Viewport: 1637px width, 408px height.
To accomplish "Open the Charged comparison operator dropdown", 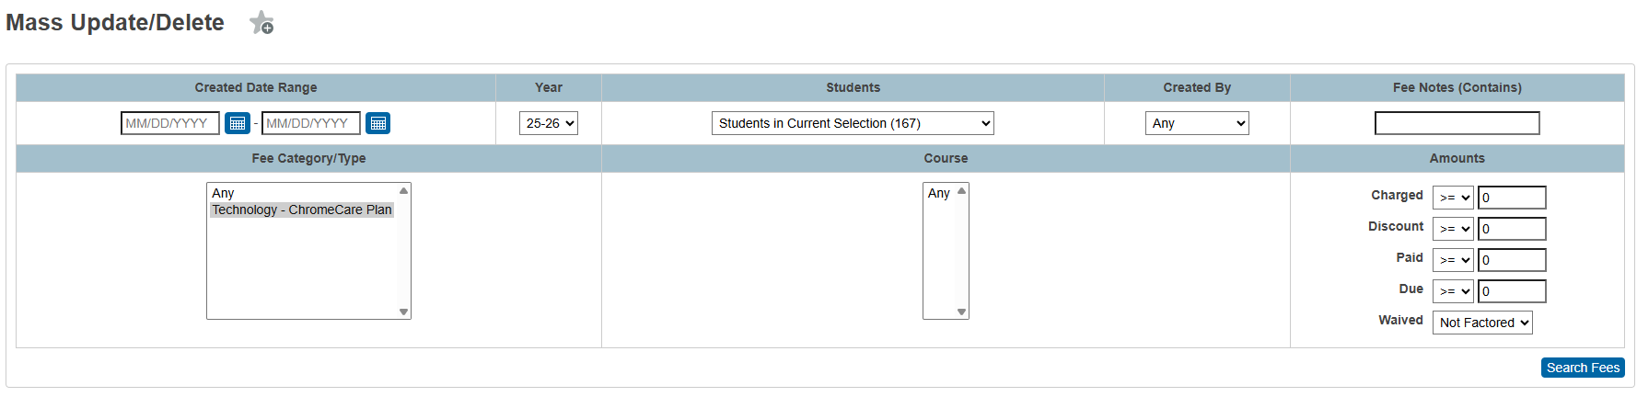I will coord(1453,198).
